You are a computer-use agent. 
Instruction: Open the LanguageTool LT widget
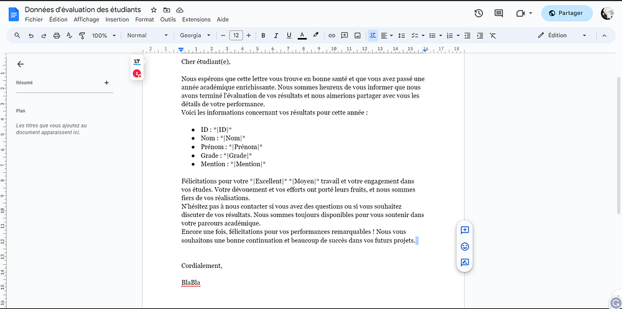click(137, 62)
